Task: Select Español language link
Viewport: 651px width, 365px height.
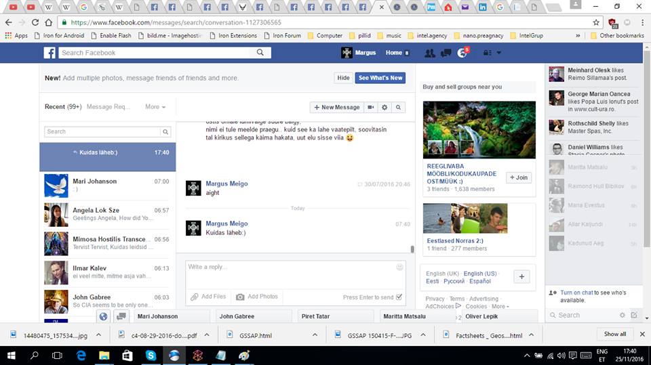Action: 480,281
